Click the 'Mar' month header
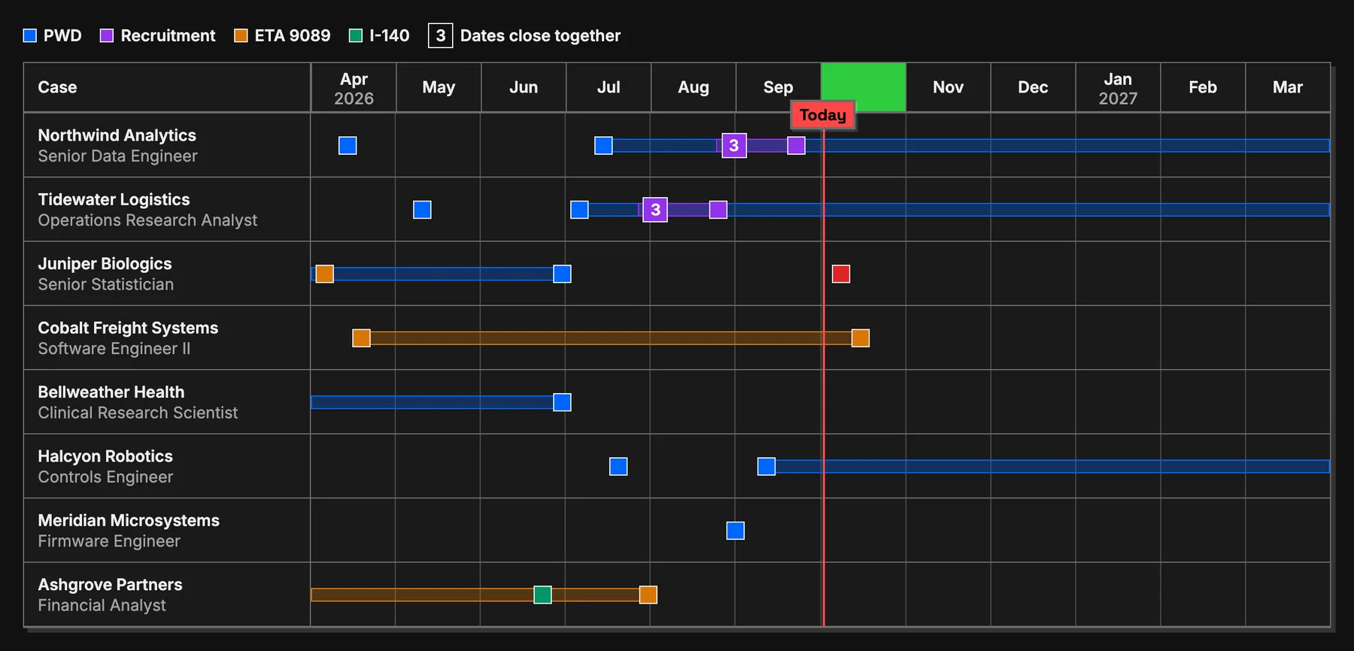 click(x=1288, y=88)
